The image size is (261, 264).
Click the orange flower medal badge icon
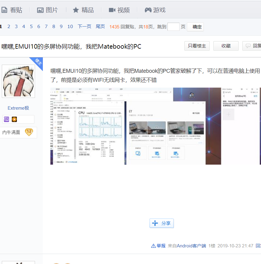point(14,119)
